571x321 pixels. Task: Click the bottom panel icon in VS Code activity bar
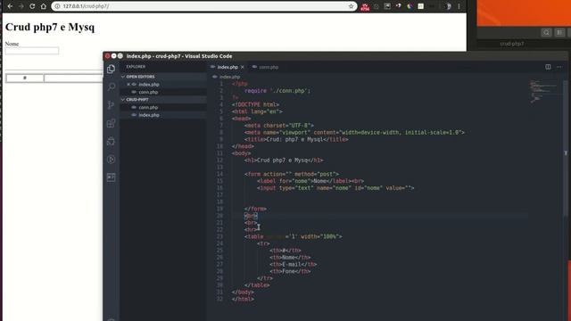[111, 177]
